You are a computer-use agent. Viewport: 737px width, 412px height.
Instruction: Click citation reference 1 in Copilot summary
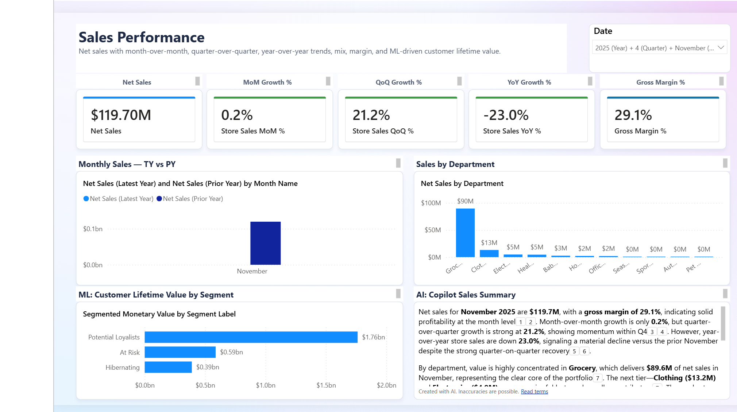(521, 322)
